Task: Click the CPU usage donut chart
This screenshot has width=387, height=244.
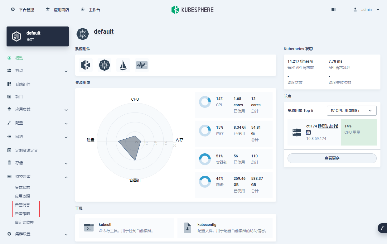Action: click(205, 102)
